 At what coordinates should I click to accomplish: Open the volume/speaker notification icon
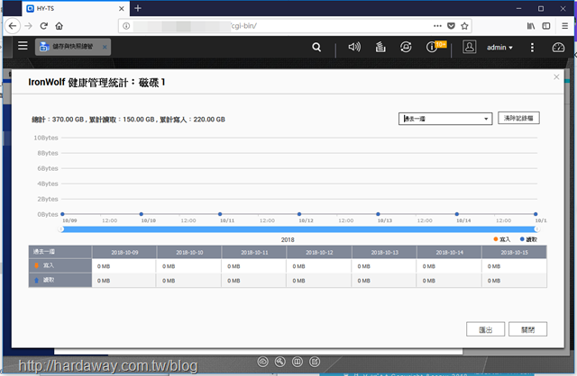point(354,47)
